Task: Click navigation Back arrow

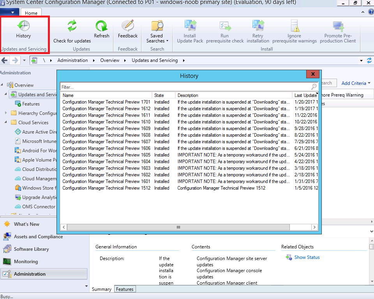Action: [5, 60]
